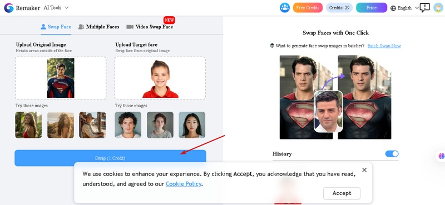Select the sunset woman sample image
Screen dimensions: 445x205
tap(61, 125)
